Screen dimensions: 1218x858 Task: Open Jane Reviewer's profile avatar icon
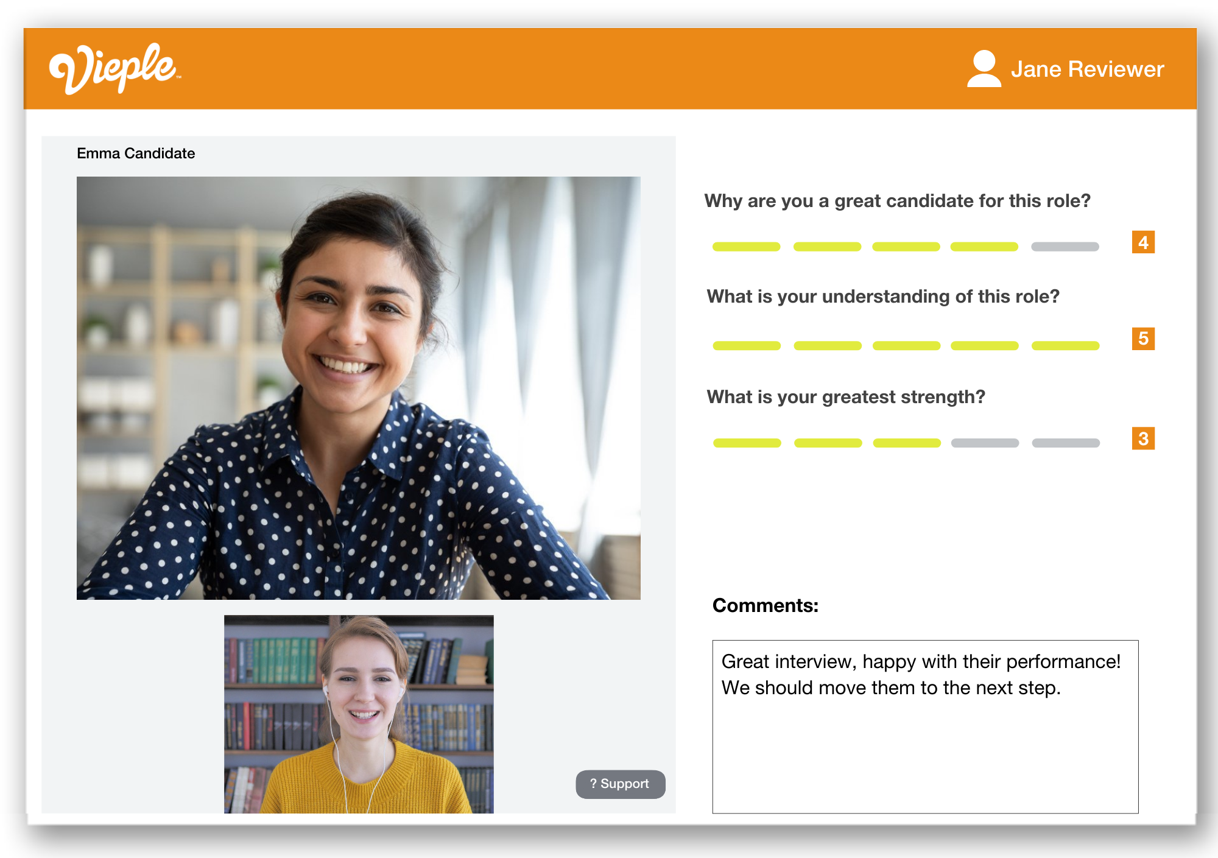[984, 68]
